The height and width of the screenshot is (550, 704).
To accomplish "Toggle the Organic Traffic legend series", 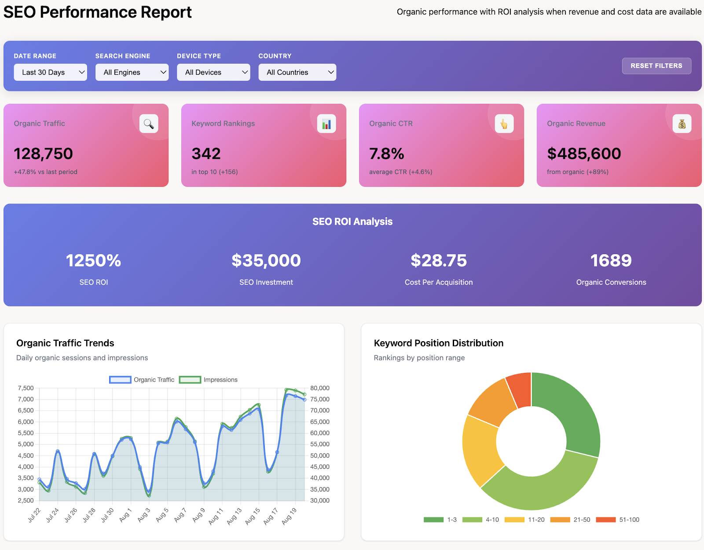I will click(142, 380).
